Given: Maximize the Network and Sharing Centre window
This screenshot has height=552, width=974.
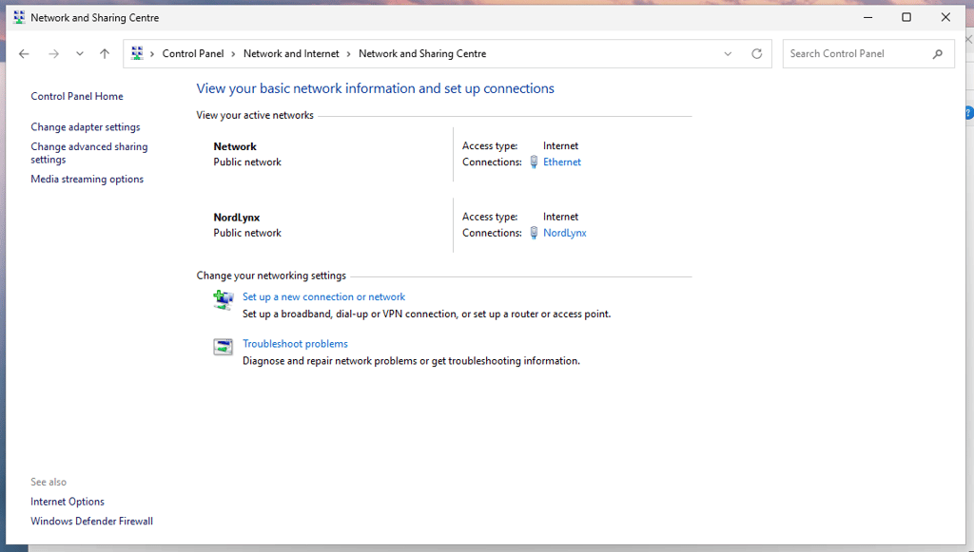Looking at the screenshot, I should tap(906, 17).
